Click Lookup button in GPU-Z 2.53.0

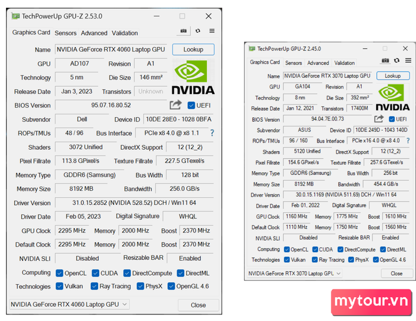tap(193, 49)
